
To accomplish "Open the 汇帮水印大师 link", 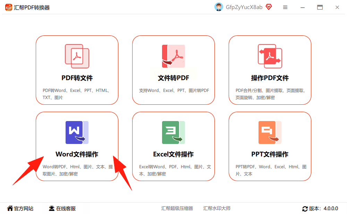I will 217,208.
